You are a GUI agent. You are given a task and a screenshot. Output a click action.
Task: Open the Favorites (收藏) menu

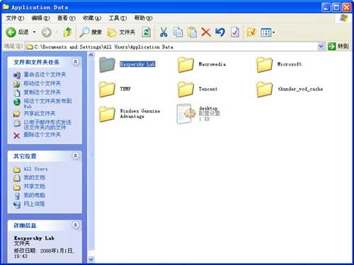91,18
